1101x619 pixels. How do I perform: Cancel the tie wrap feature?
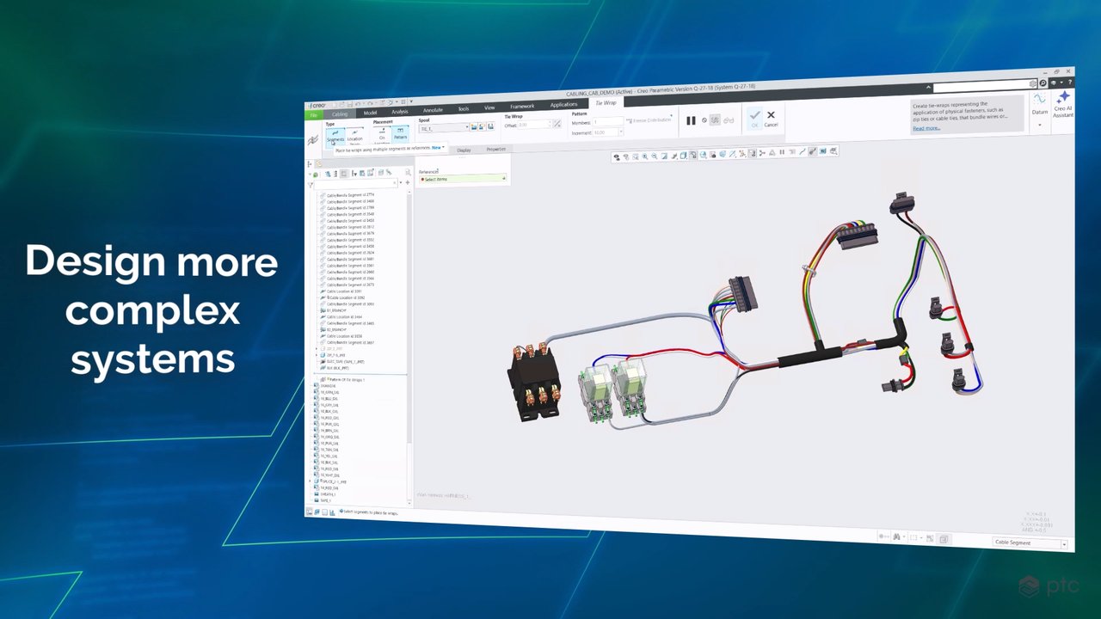pyautogui.click(x=771, y=118)
